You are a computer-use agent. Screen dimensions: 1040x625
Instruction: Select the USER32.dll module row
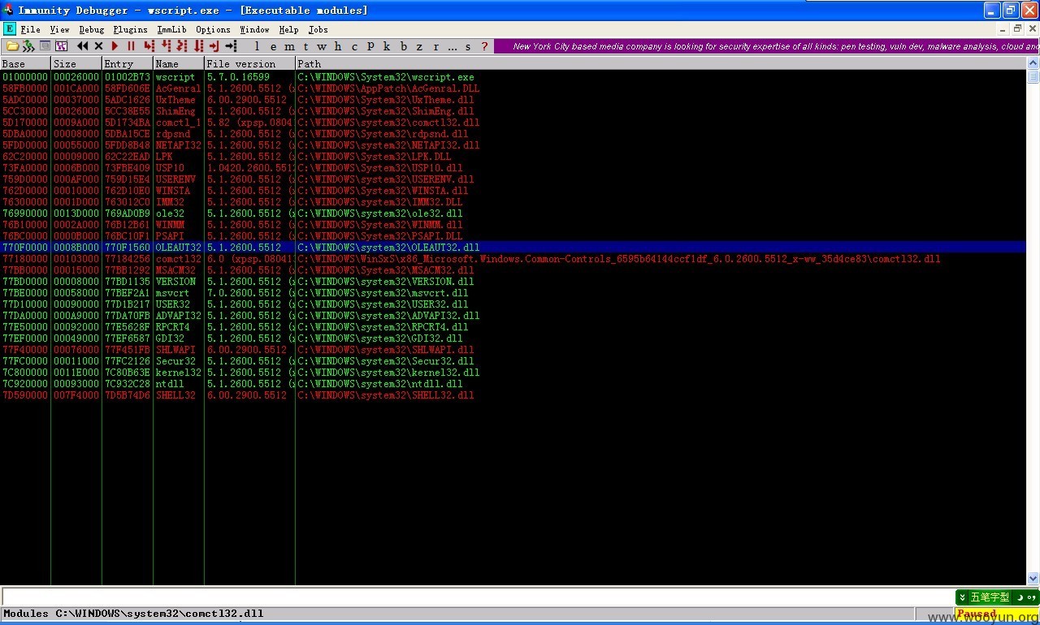coord(513,304)
